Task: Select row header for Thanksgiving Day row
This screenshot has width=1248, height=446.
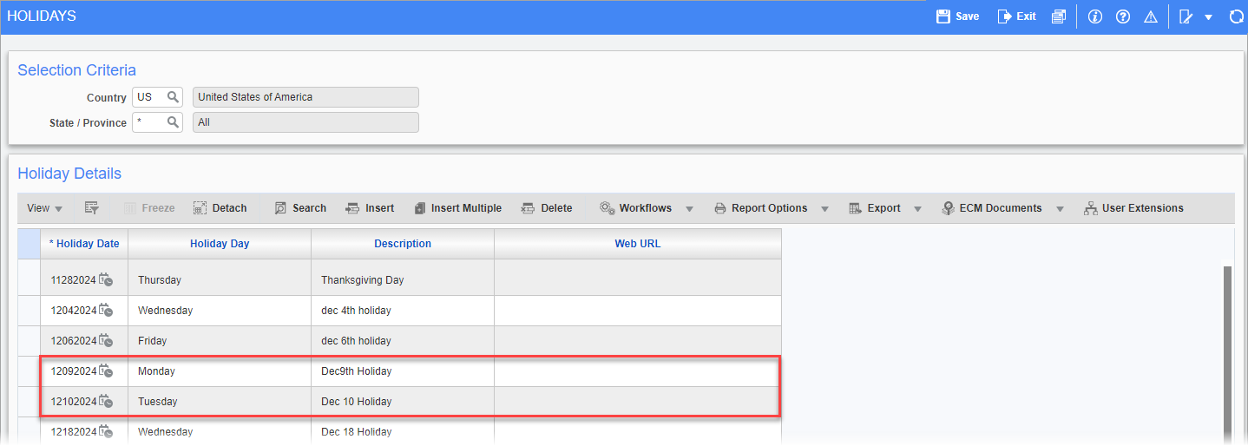Action: click(29, 280)
